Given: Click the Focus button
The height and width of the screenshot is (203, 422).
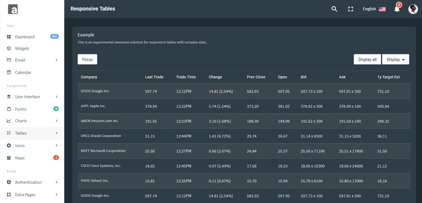Looking at the screenshot, I should pos(87,59).
